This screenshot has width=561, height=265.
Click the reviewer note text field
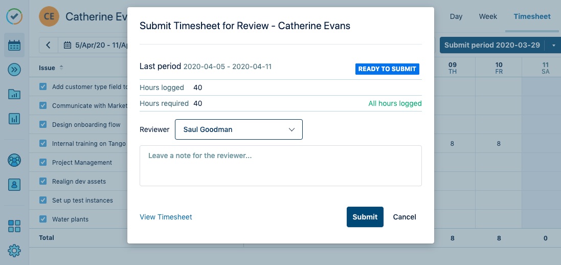tap(280, 166)
